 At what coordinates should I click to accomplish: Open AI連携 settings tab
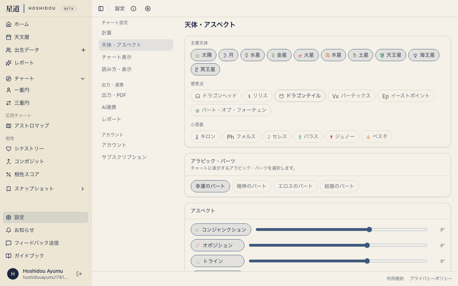tap(136, 107)
